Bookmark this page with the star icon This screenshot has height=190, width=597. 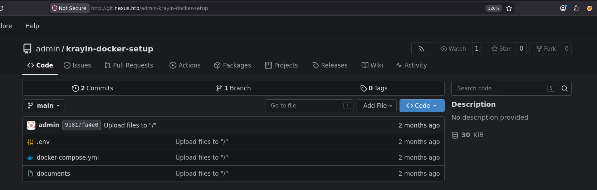[509, 8]
